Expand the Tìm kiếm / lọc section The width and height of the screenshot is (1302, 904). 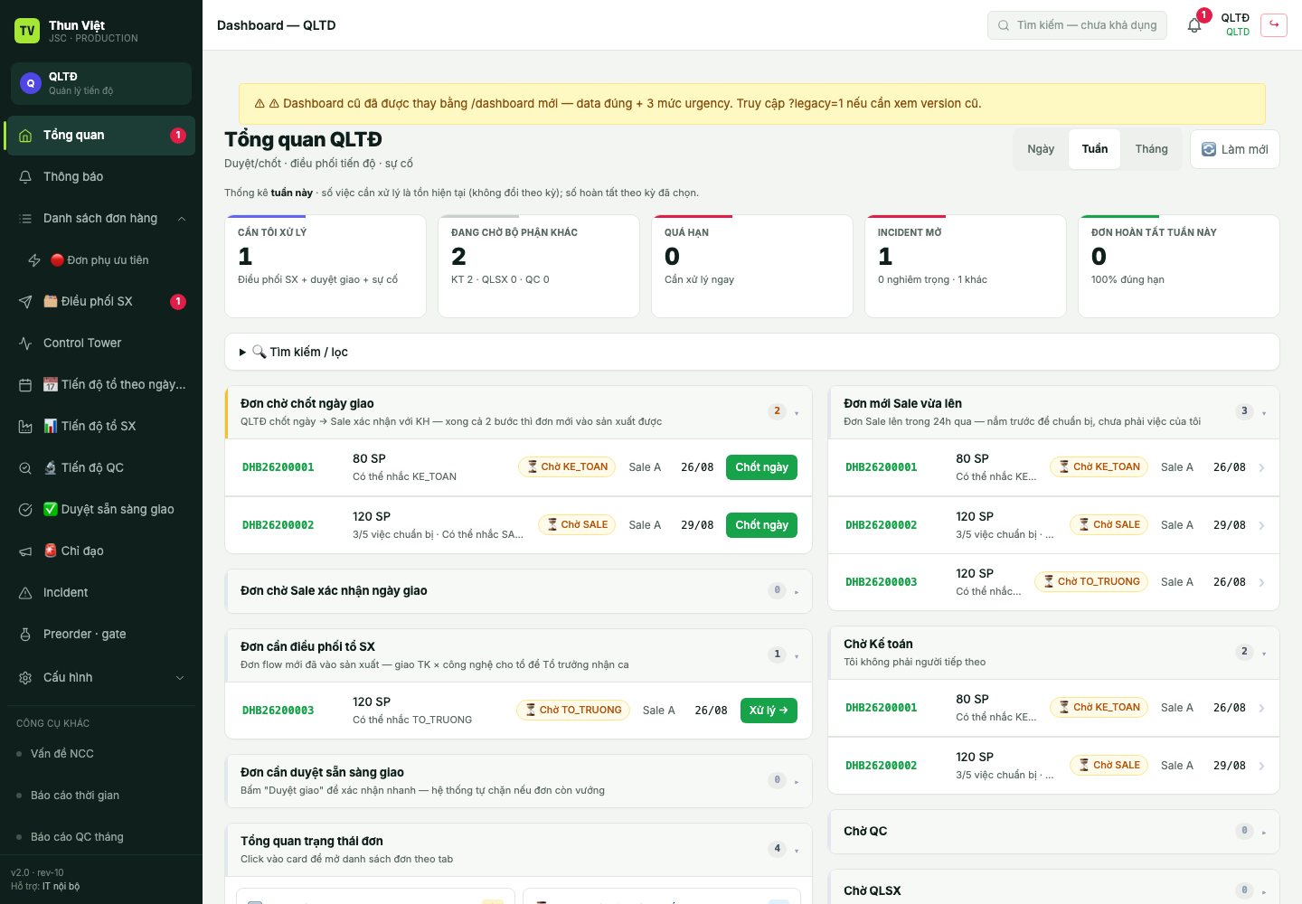pos(752,352)
